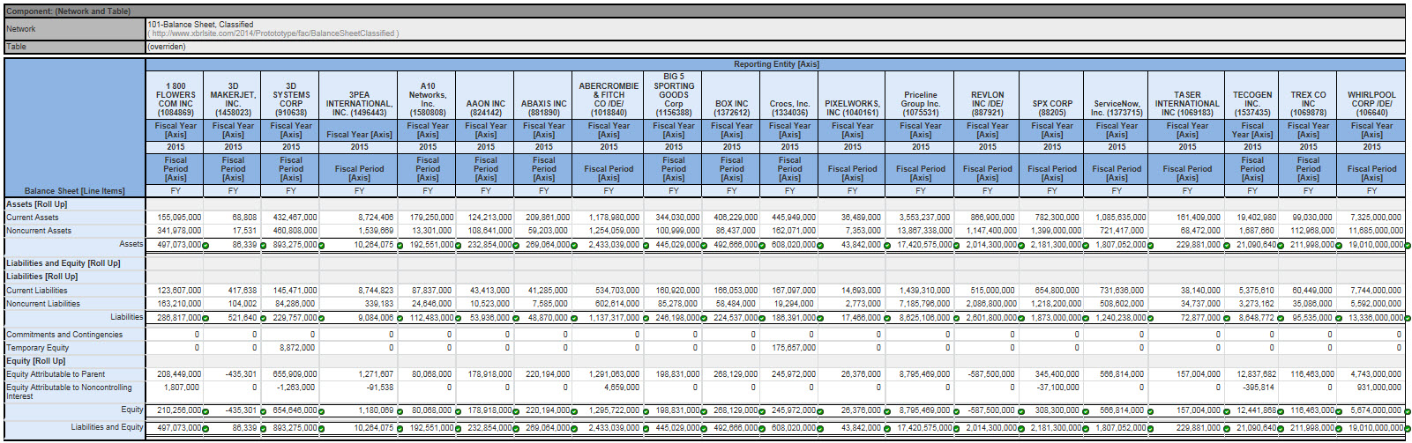Click check icon by Whirlpool Equity total 5,674,000,000
This screenshot has width=1412, height=443.
pos(1406,411)
